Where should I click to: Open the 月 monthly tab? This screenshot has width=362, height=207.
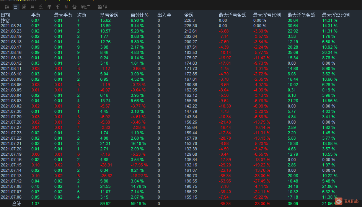[x=32, y=7]
